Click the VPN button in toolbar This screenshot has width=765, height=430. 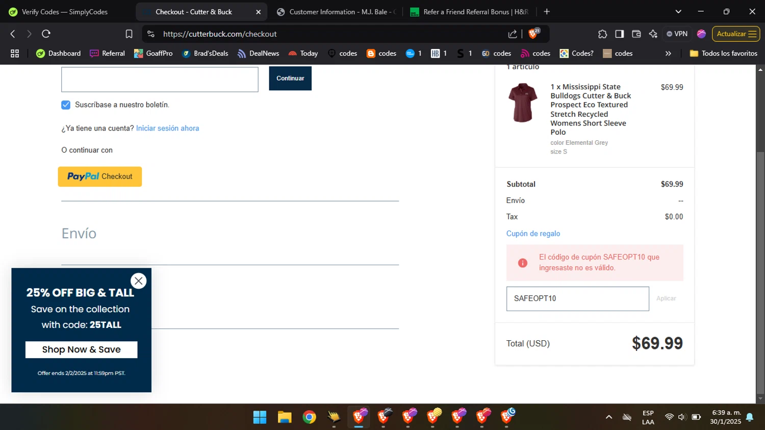pos(677,34)
